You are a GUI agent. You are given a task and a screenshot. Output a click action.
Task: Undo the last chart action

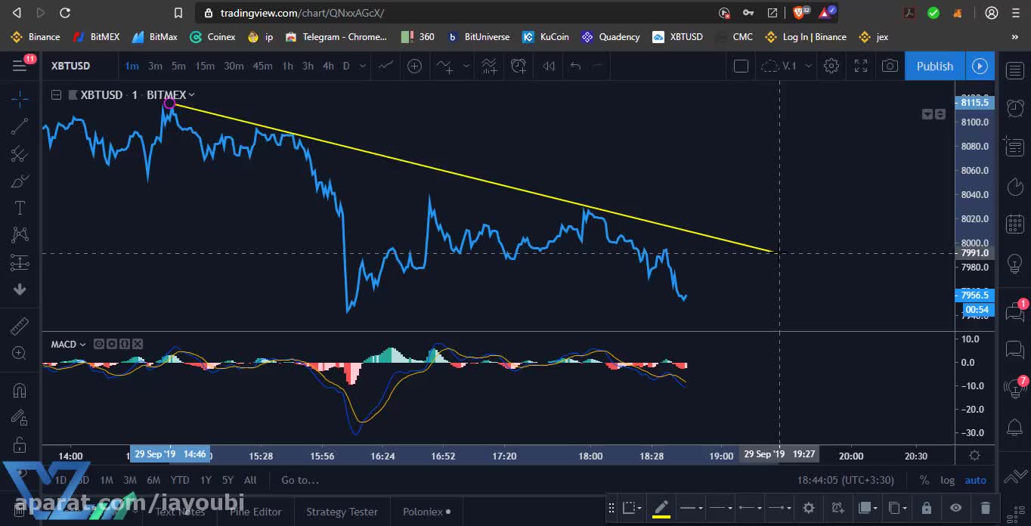point(575,67)
